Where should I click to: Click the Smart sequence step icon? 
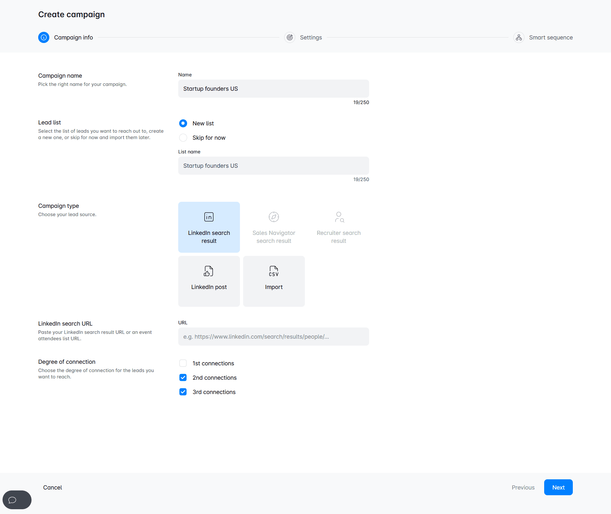519,38
